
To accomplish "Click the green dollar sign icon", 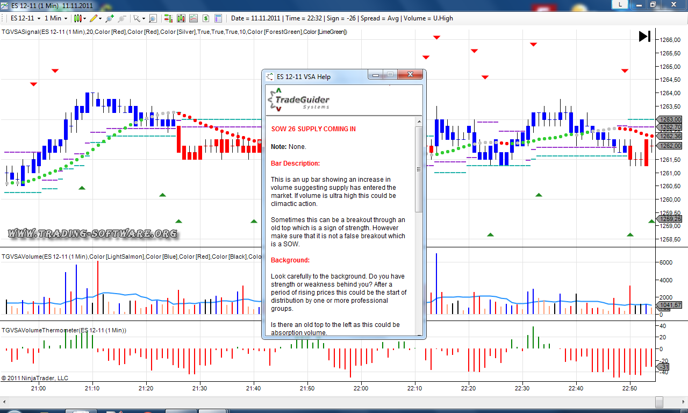I will point(205,18).
